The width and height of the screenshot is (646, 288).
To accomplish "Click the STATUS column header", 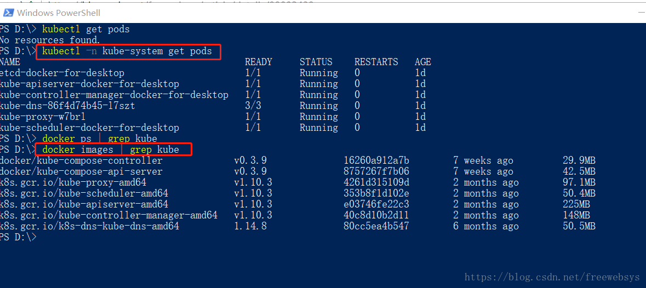I will (316, 62).
